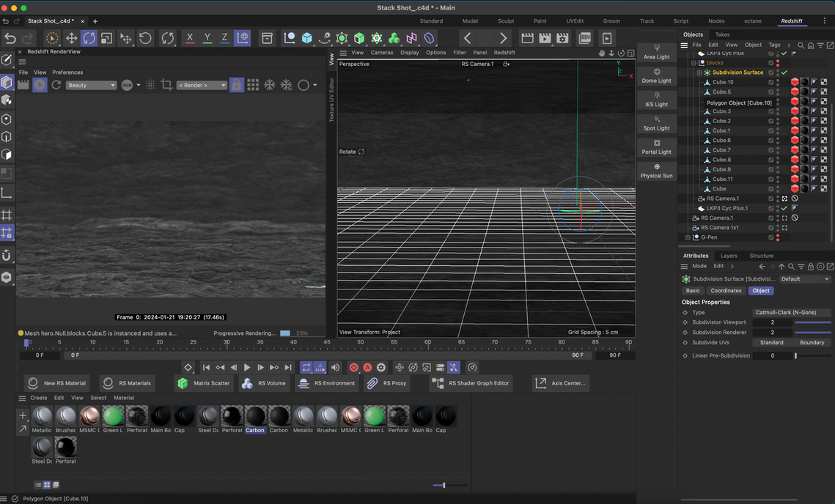The height and width of the screenshot is (504, 835).
Task: Switch to the Layers tab
Action: point(729,256)
